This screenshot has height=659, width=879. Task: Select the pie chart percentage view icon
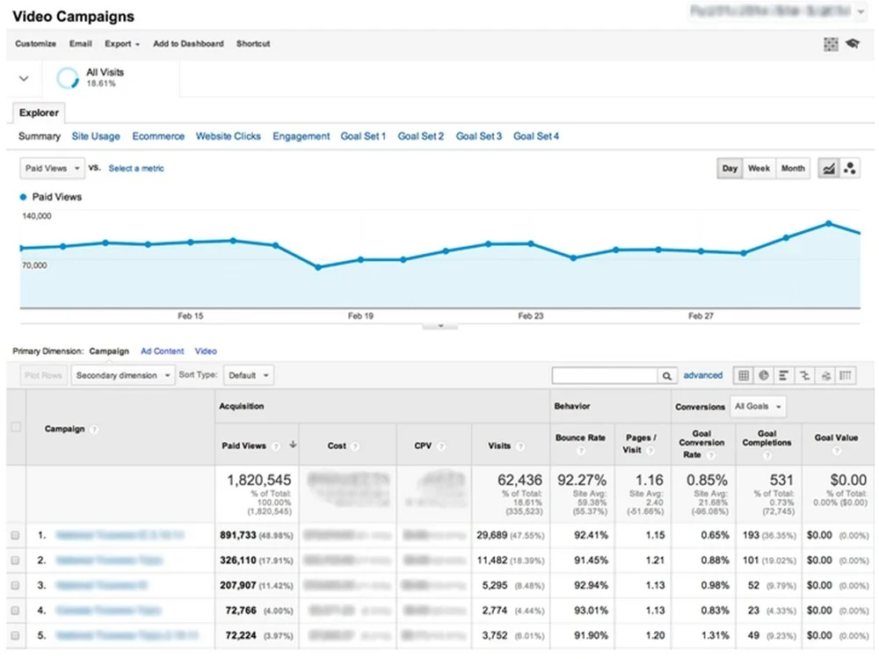(x=764, y=375)
